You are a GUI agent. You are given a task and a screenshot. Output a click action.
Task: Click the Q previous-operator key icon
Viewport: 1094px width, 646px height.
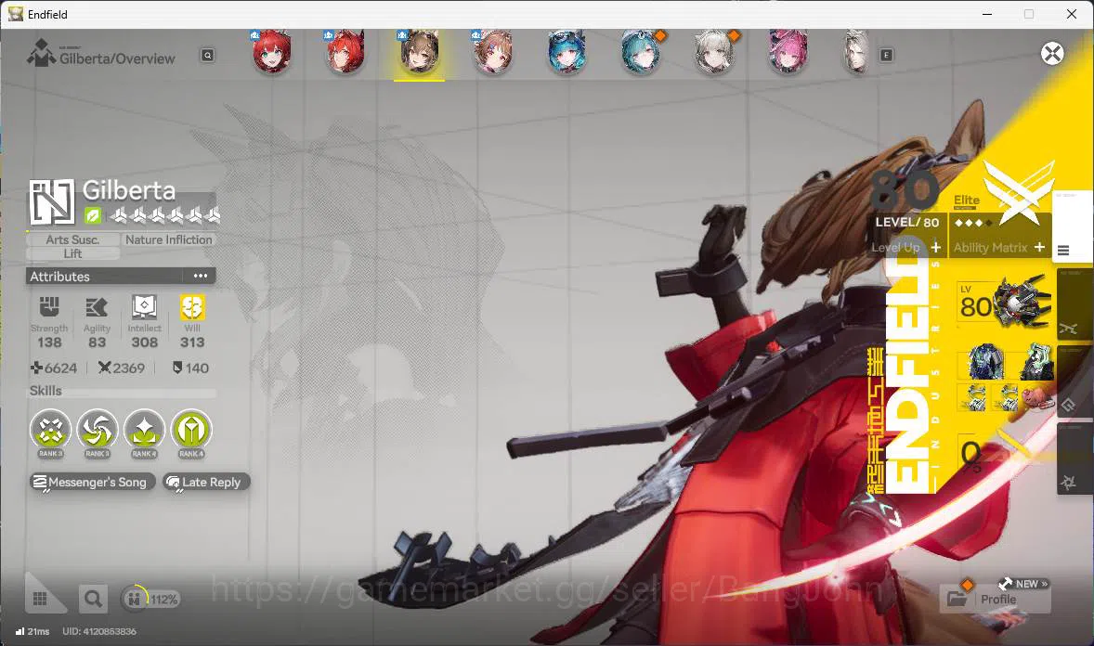tap(207, 55)
